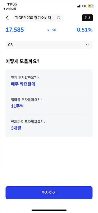98x213 pixels.
Task: Tap the price down triangle icon
Action: [48, 30]
